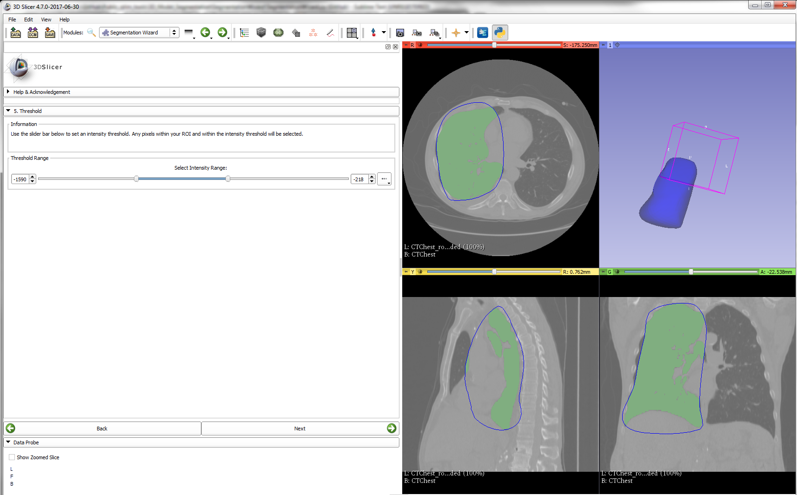797x495 pixels.
Task: Open the slice layout selector icon
Action: (352, 33)
